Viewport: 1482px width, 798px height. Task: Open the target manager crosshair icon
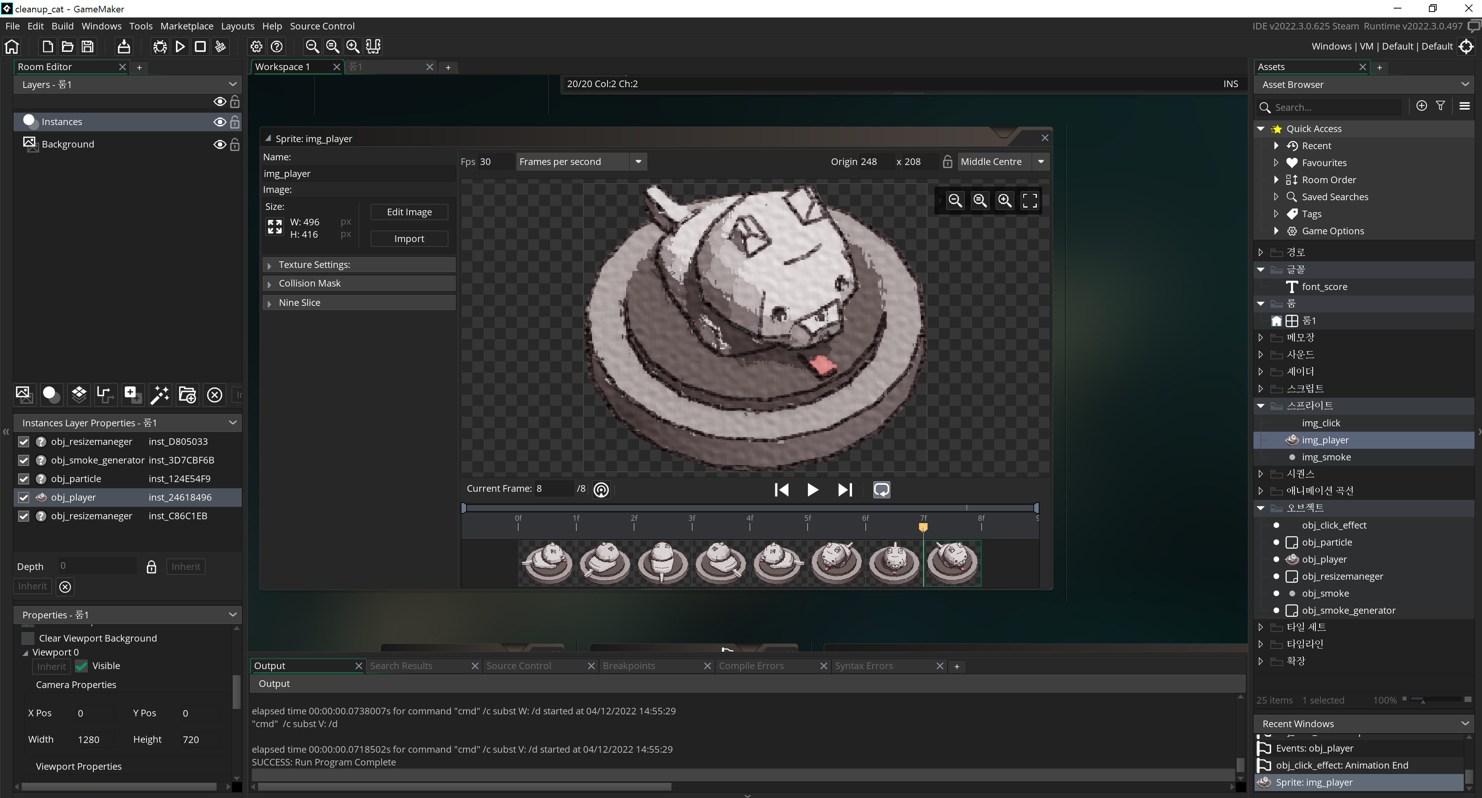tap(1467, 46)
